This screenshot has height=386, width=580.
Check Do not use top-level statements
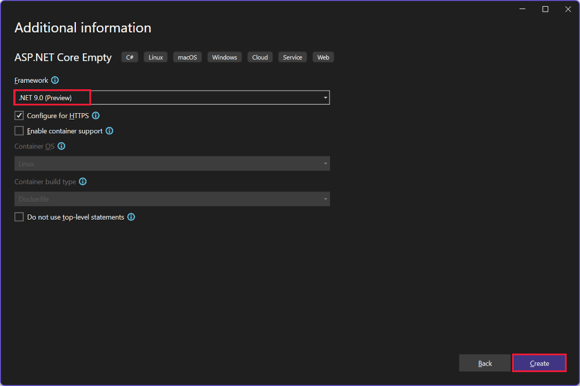coord(19,217)
